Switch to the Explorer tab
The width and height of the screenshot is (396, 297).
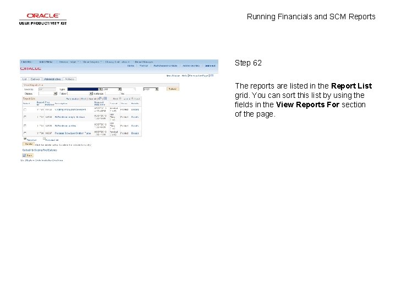(35, 79)
